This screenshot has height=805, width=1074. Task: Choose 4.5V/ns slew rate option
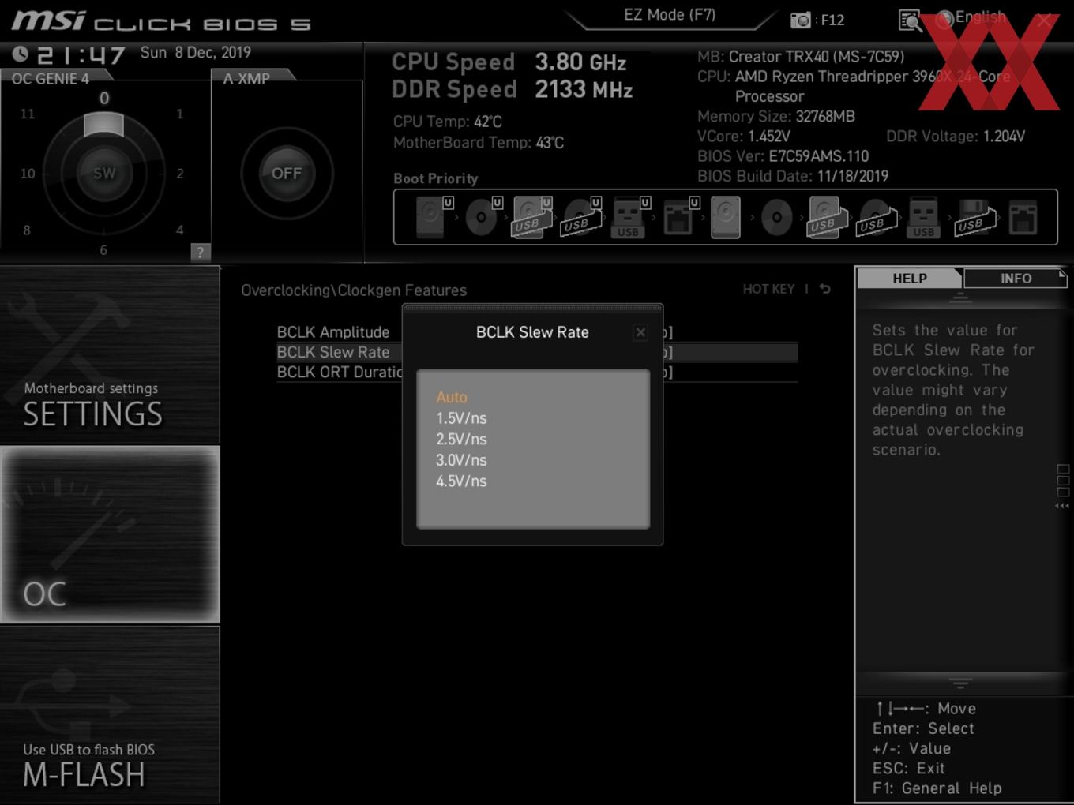tap(461, 481)
